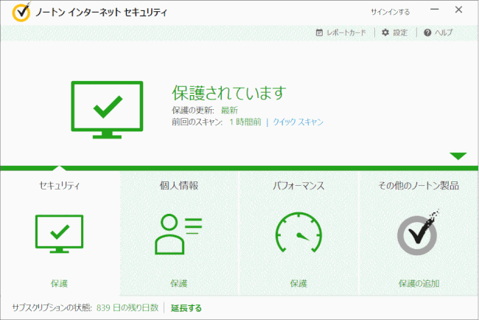Open レポートカード report card

pyautogui.click(x=346, y=32)
